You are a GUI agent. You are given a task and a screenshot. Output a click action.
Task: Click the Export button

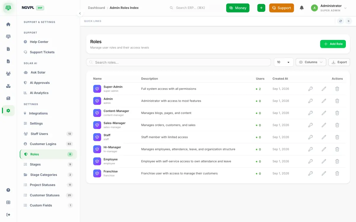[339, 62]
